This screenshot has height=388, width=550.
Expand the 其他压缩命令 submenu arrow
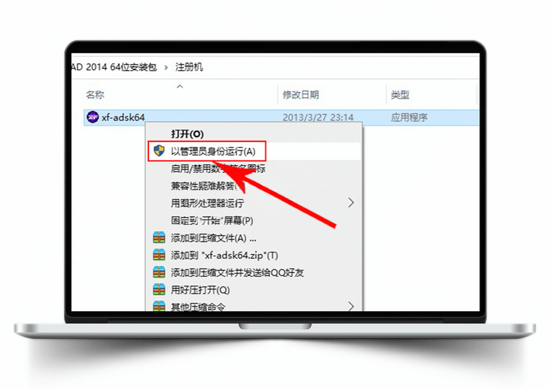pos(351,306)
